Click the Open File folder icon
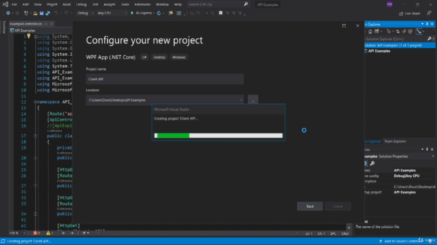Screen dimensions: 437x245 (x=35, y=13)
